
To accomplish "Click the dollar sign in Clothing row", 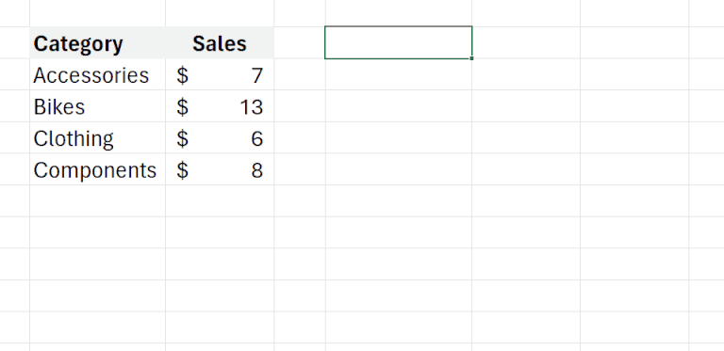I will 182,138.
